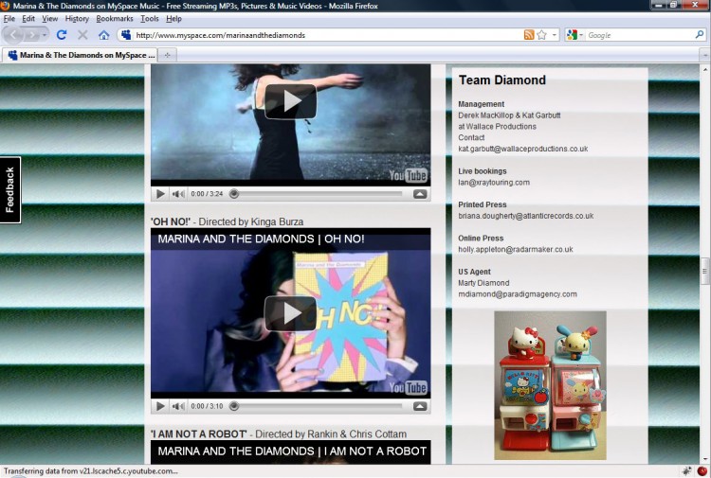Open the back/forward history dropdown arrow
The width and height of the screenshot is (711, 478).
click(44, 35)
